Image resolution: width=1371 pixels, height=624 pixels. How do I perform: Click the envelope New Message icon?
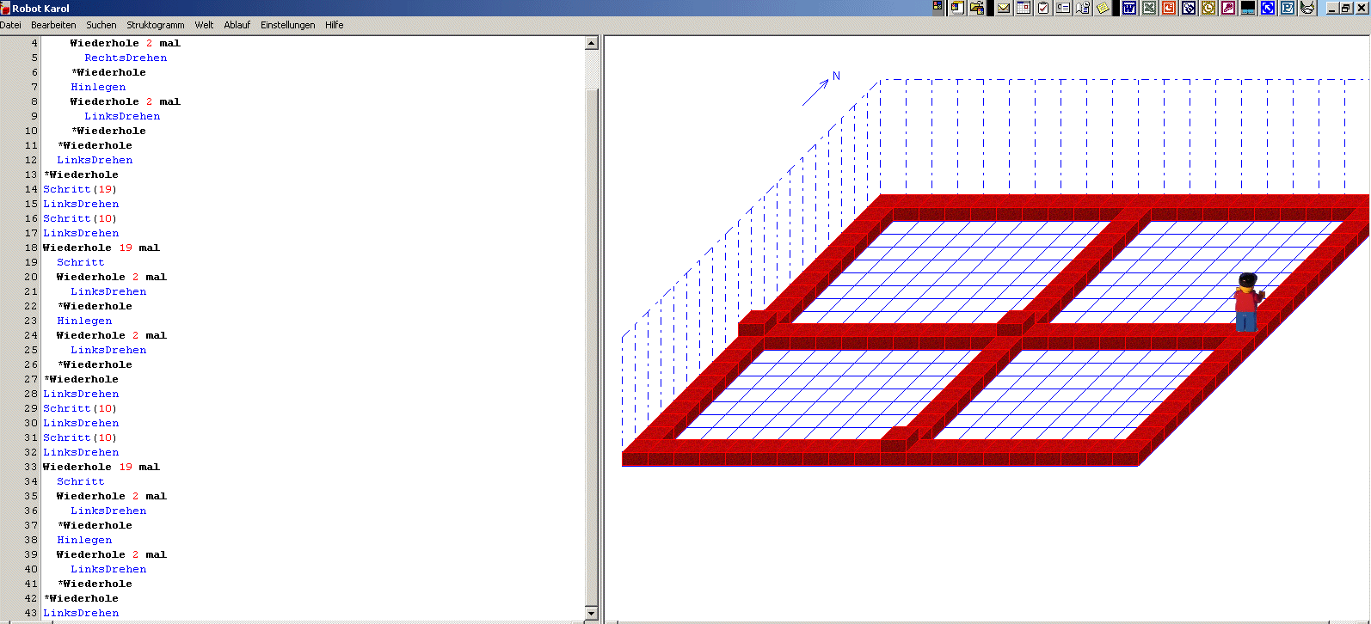pyautogui.click(x=1004, y=9)
